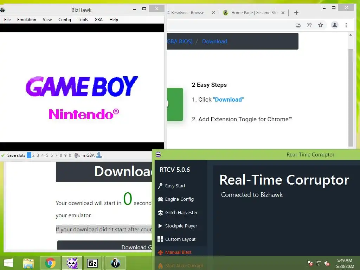360x270 pixels.
Task: Open a new Chrome tab
Action: (x=296, y=13)
